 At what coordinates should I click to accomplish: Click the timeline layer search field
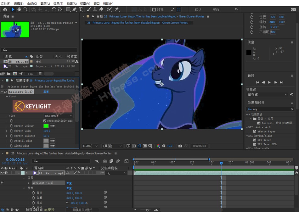61,161
